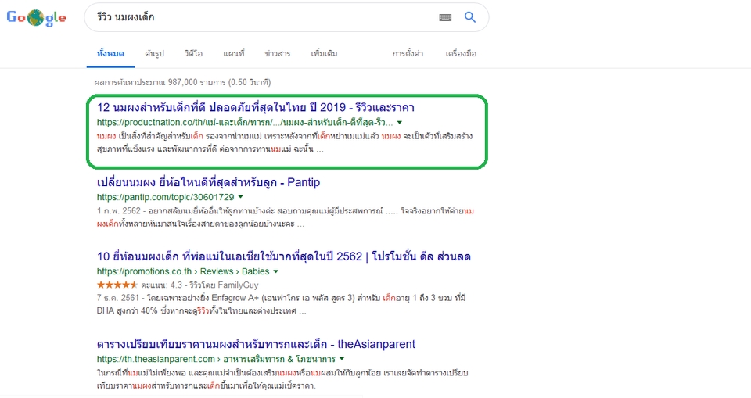Click the th.theasianparent.com breadcrumb URL
751x398 pixels.
(216, 359)
